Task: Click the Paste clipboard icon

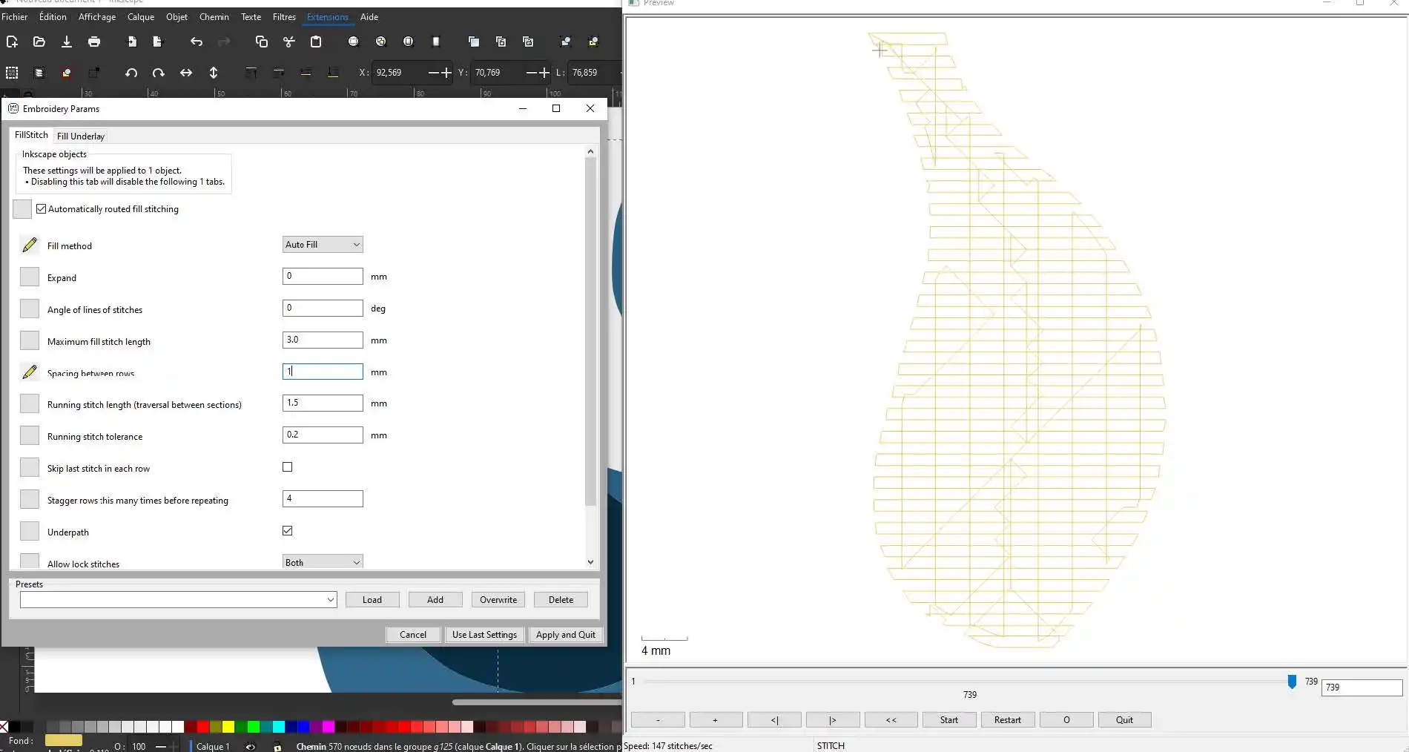Action: (x=316, y=42)
